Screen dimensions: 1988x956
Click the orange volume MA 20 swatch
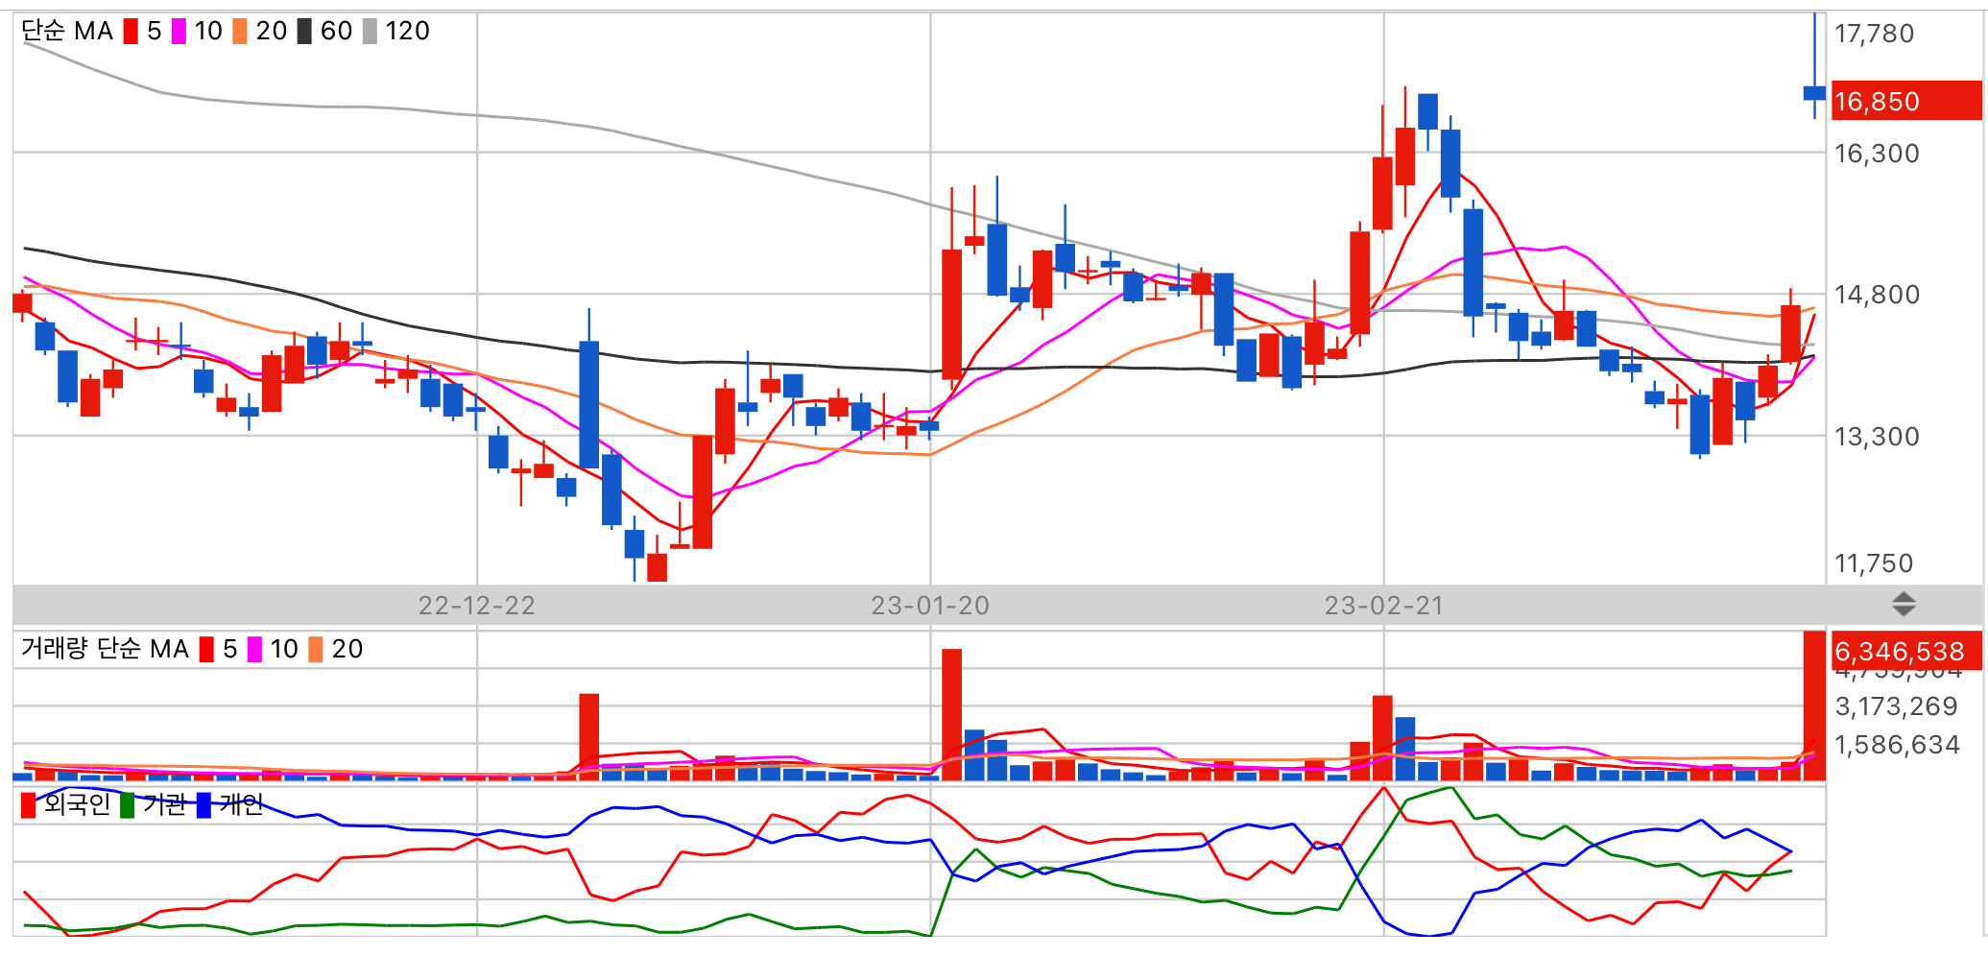tap(316, 650)
